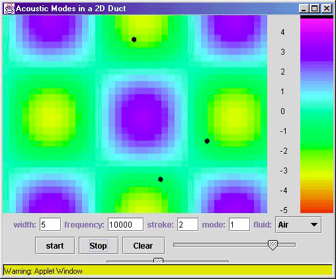336x279 pixels.
Task: Click the black dot right of center purple region
Action: [207, 141]
